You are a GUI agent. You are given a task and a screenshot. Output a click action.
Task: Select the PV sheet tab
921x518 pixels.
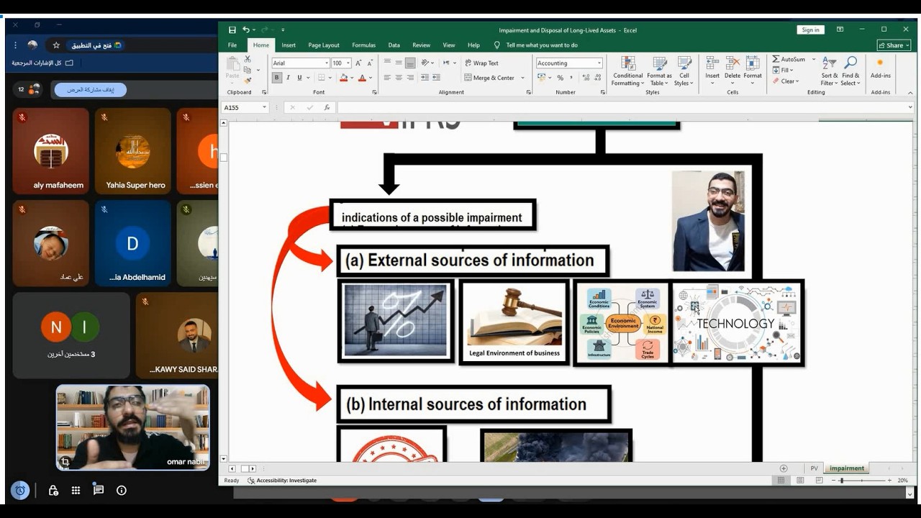coord(815,468)
